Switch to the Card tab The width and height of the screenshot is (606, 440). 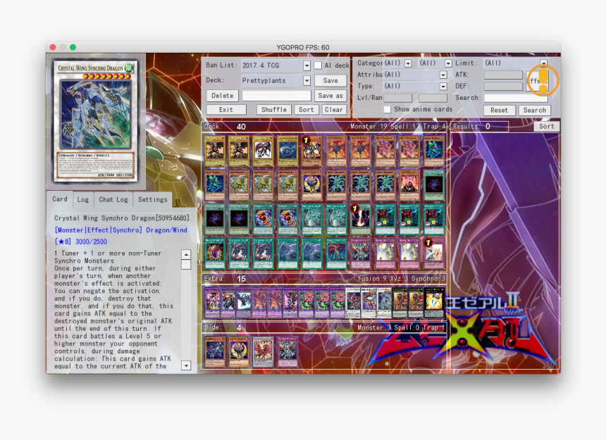click(x=59, y=199)
